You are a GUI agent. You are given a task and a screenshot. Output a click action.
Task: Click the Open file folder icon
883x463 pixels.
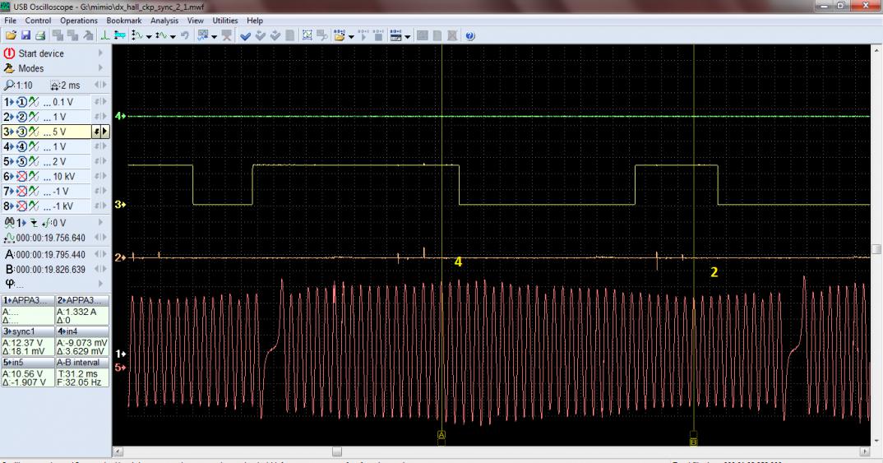coord(11,36)
